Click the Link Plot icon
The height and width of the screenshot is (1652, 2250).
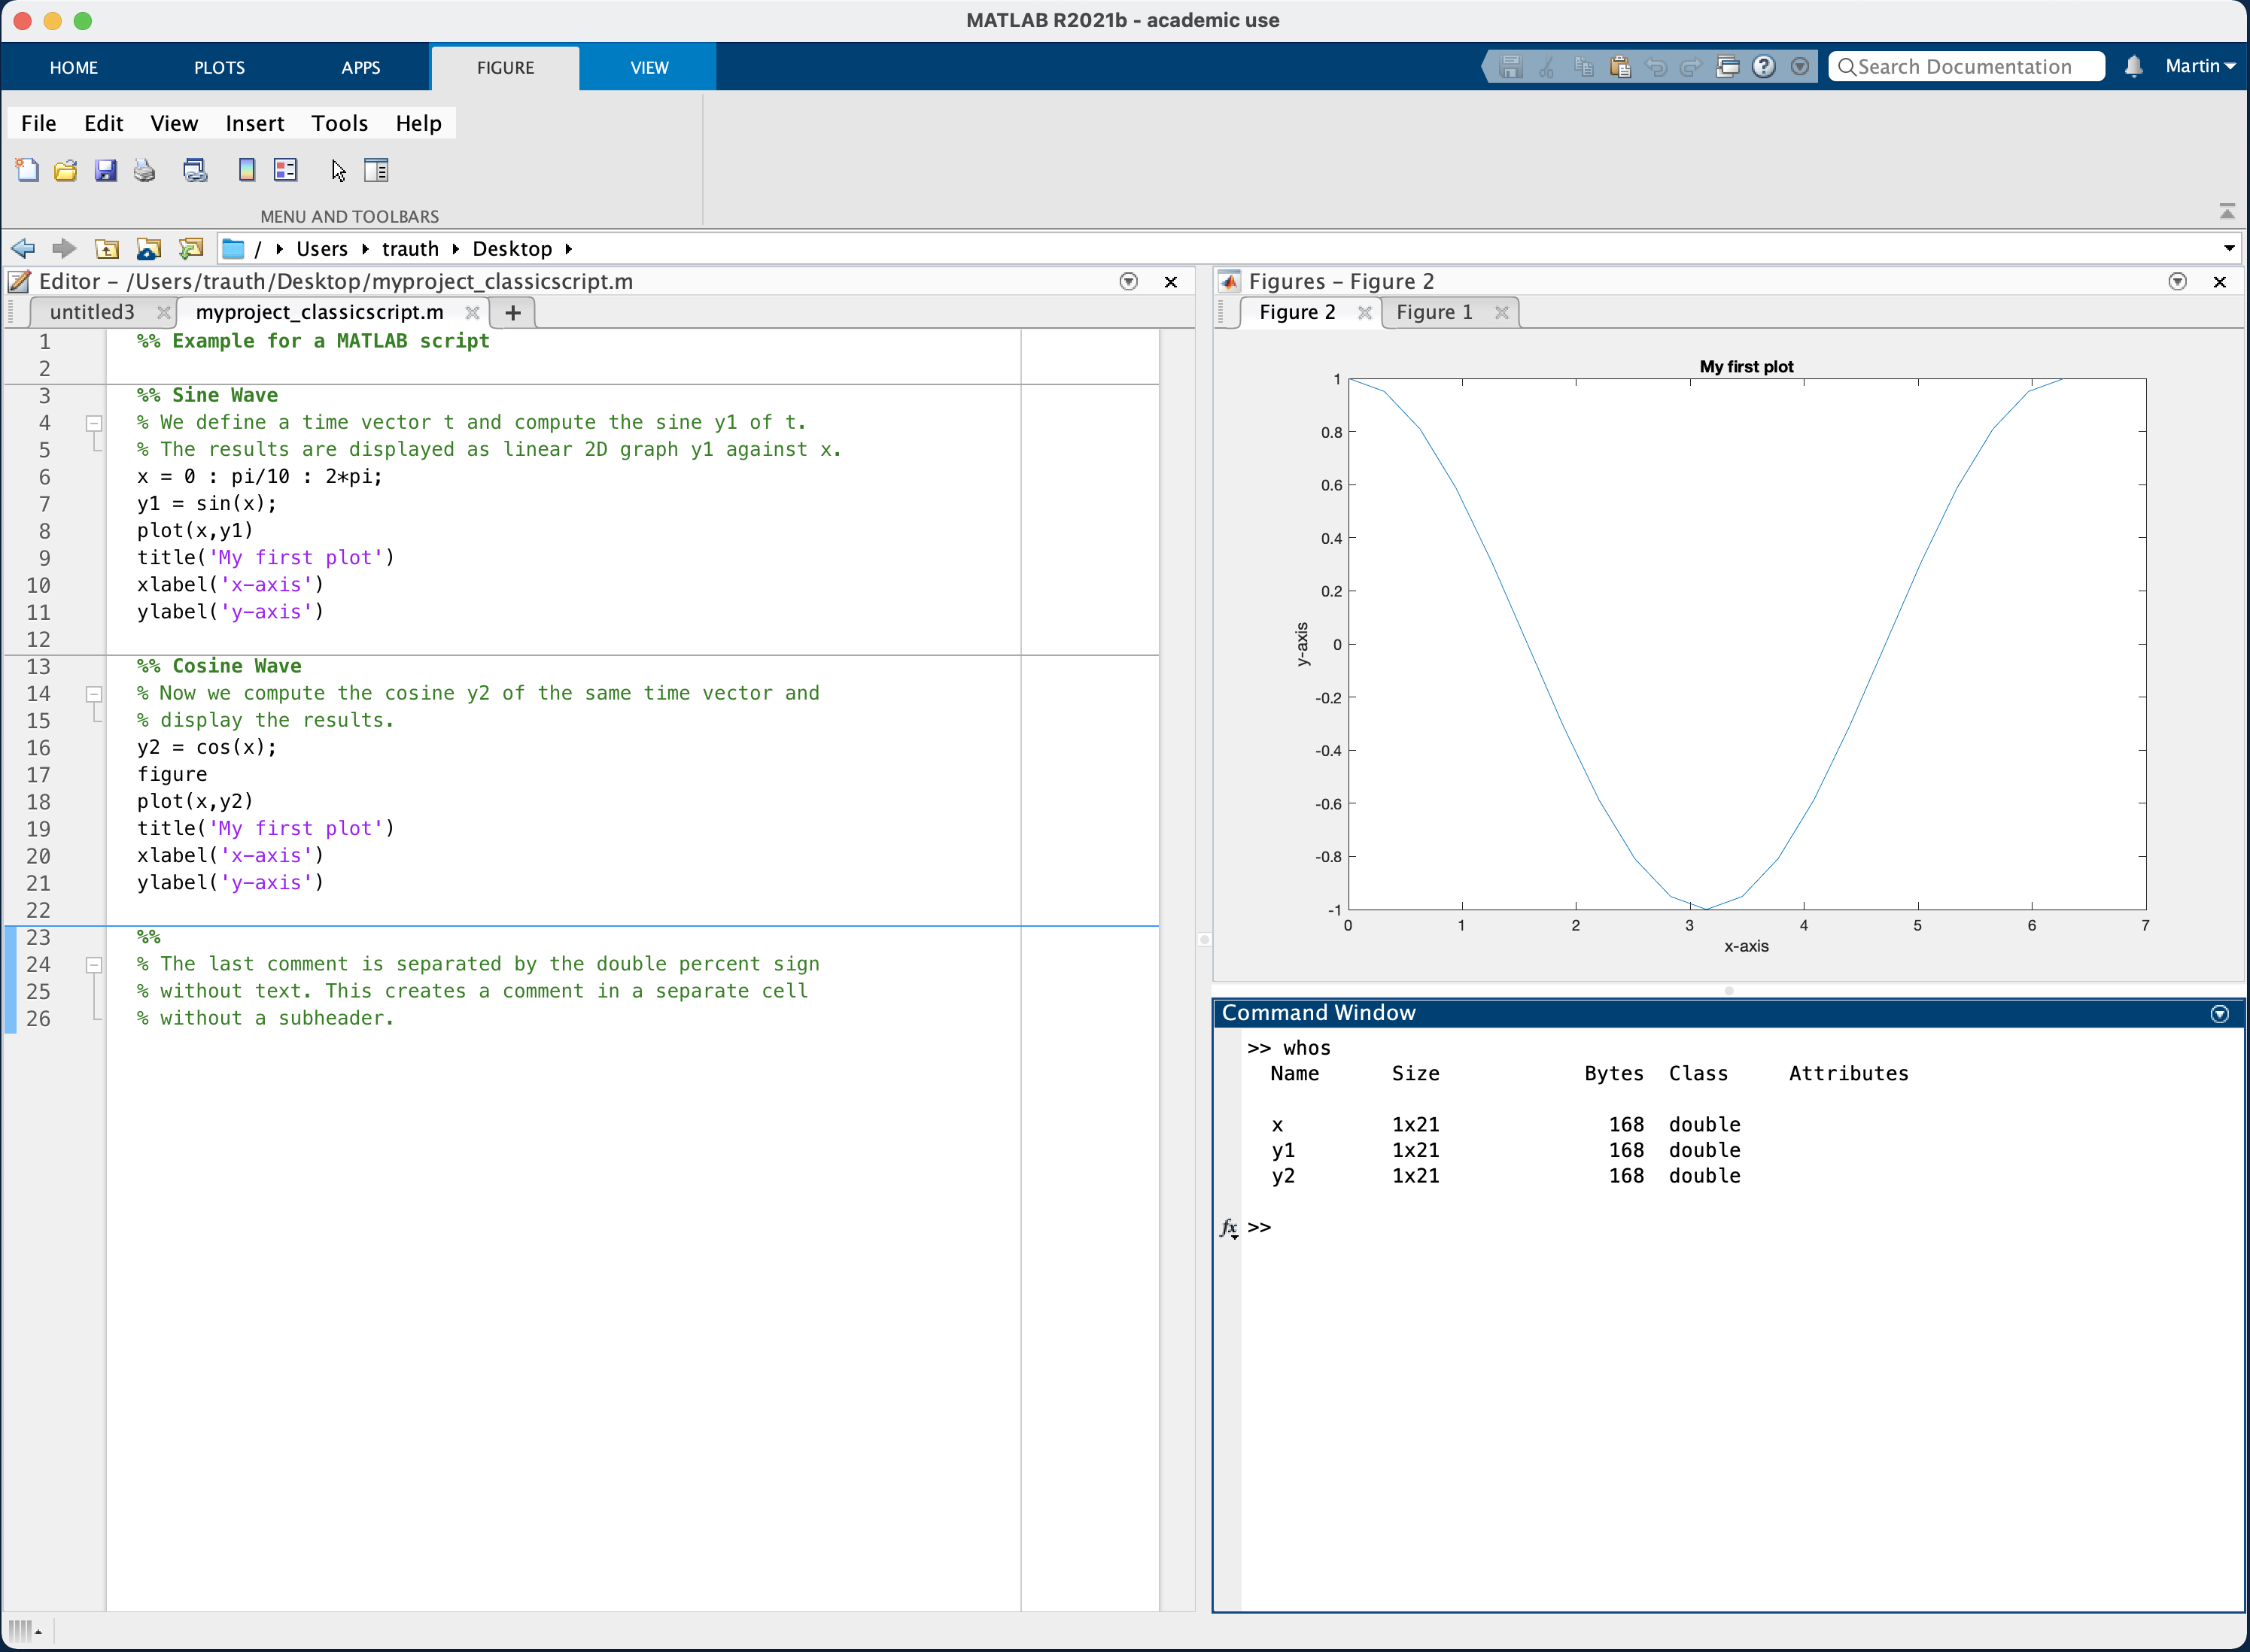(x=195, y=170)
